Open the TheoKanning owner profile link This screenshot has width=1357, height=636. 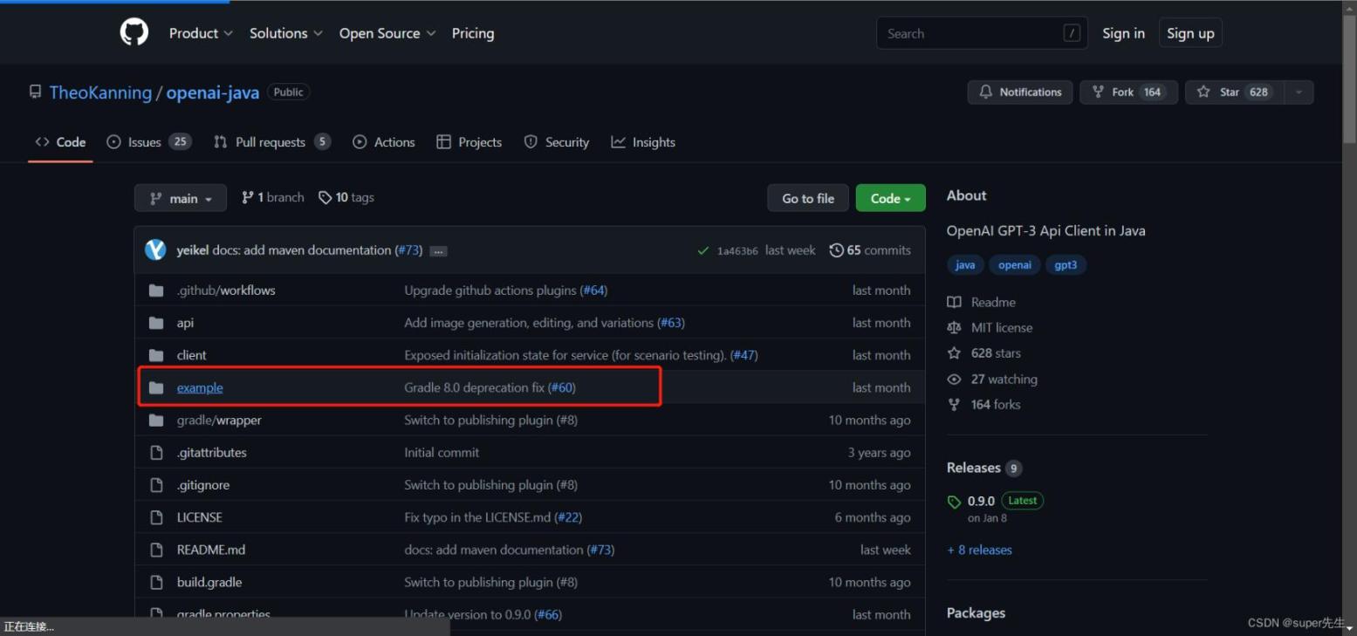(100, 92)
